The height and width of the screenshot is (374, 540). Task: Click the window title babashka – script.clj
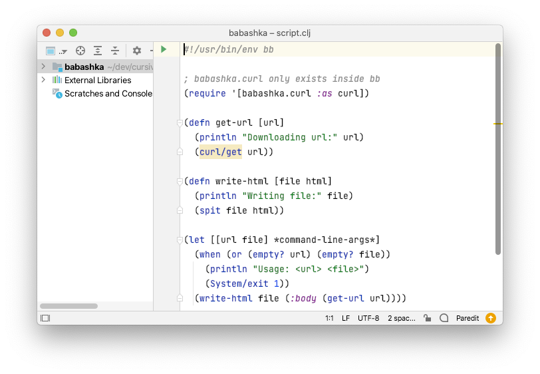[269, 33]
